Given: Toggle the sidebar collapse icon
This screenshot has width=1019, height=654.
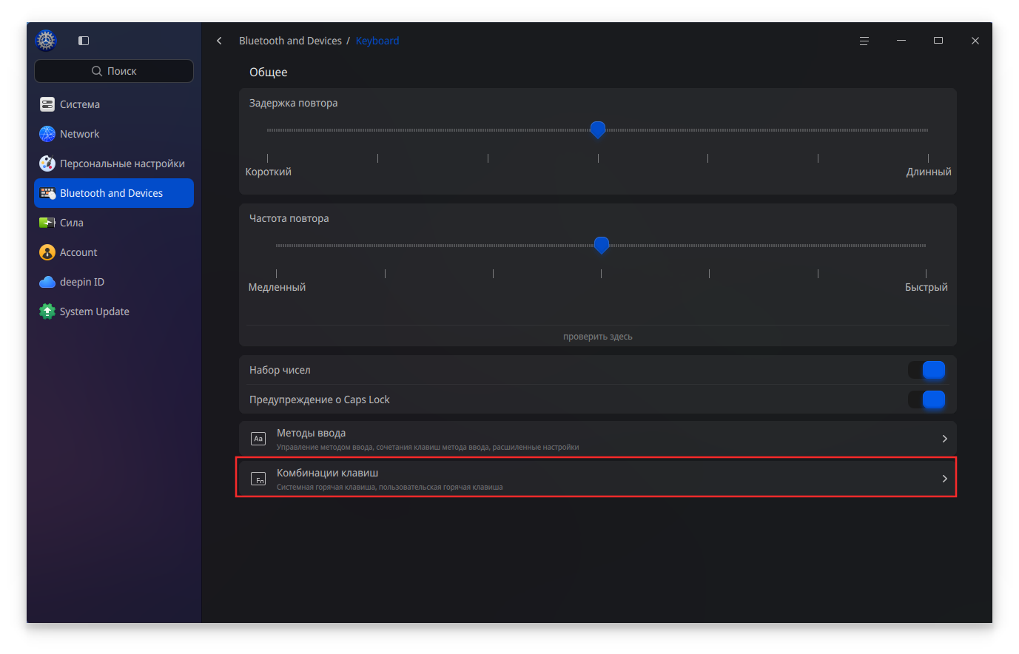Looking at the screenshot, I should tap(84, 41).
